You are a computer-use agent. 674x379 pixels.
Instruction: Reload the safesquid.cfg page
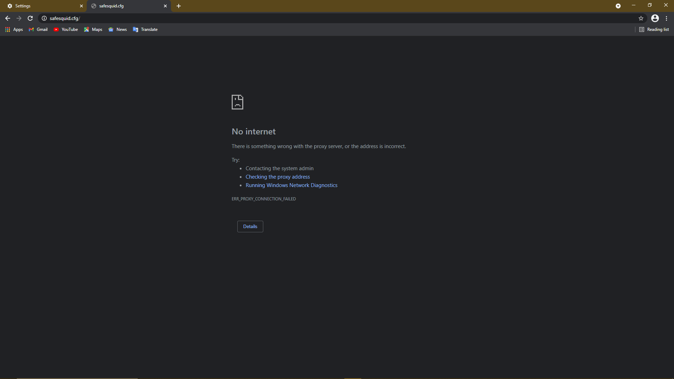coord(30,18)
